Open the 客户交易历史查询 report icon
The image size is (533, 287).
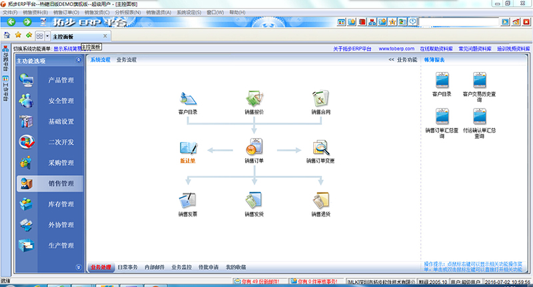coord(479,81)
